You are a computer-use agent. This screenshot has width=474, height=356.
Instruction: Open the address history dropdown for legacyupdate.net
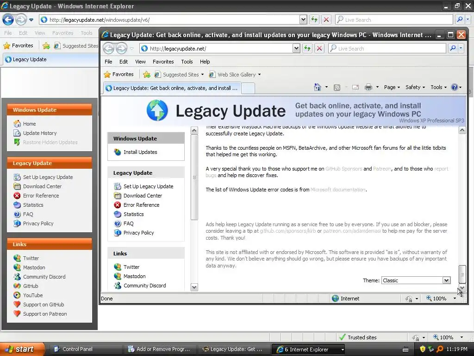click(x=296, y=48)
